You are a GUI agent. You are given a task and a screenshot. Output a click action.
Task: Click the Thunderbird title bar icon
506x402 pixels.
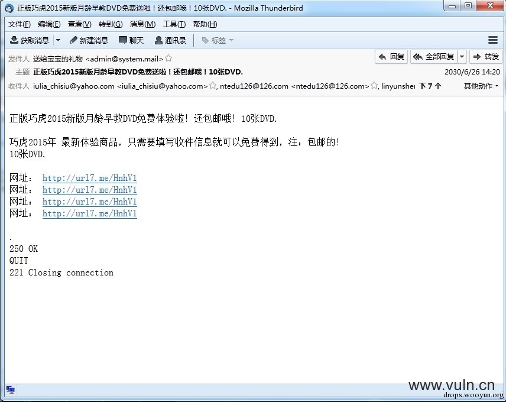[x=9, y=8]
